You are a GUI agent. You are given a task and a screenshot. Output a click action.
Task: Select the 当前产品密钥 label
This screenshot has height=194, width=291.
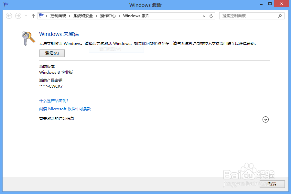click(51, 81)
